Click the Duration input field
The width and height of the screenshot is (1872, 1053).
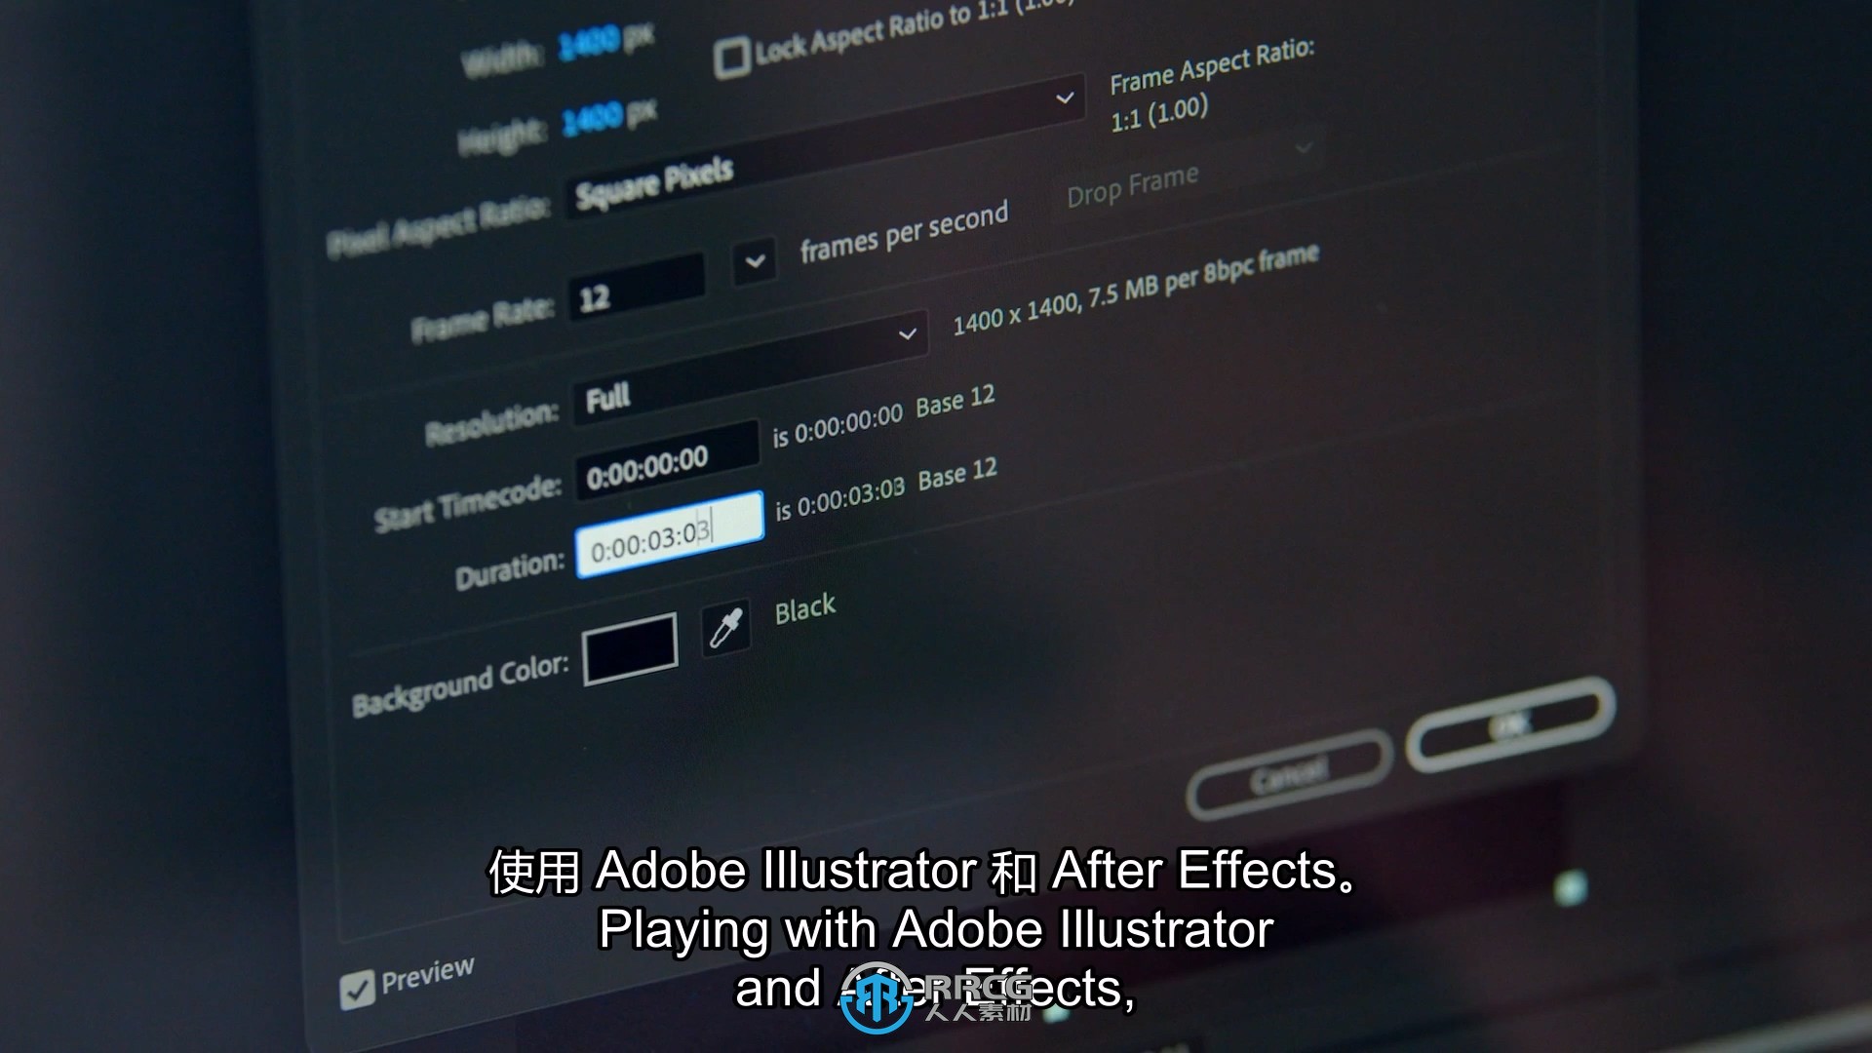(x=670, y=534)
